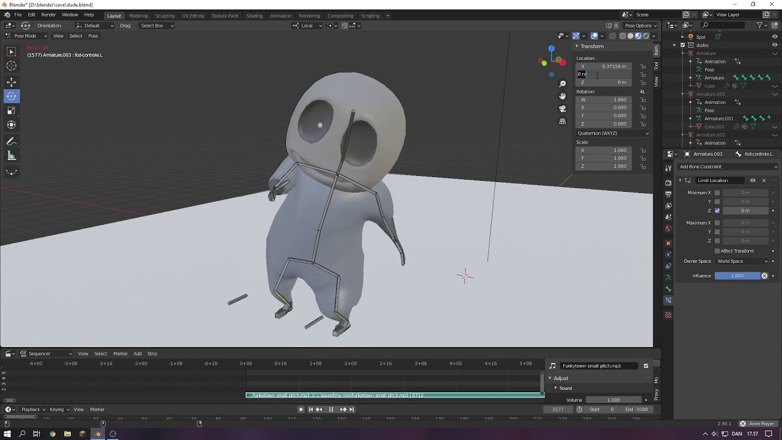Image resolution: width=782 pixels, height=440 pixels.
Task: Open Owner Space World Space dropdown
Action: click(x=742, y=262)
